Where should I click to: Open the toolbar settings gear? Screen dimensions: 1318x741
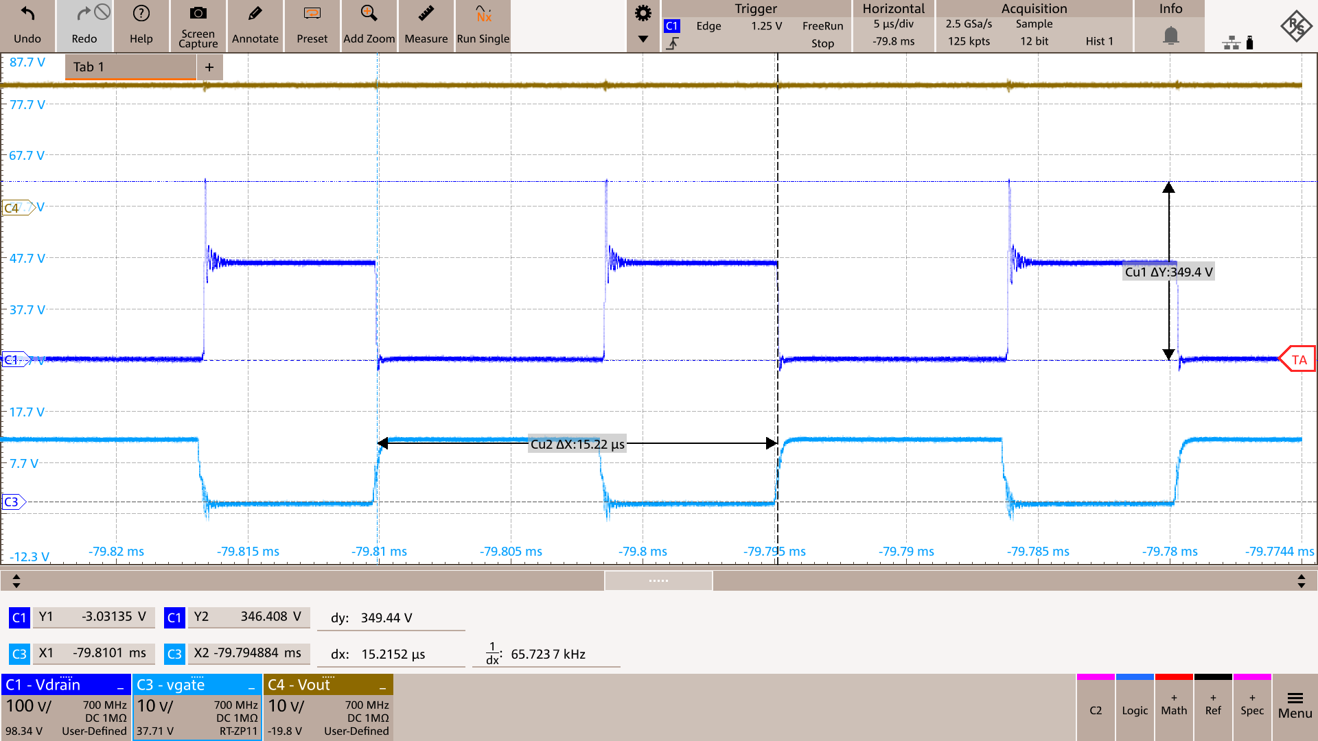[x=643, y=12]
